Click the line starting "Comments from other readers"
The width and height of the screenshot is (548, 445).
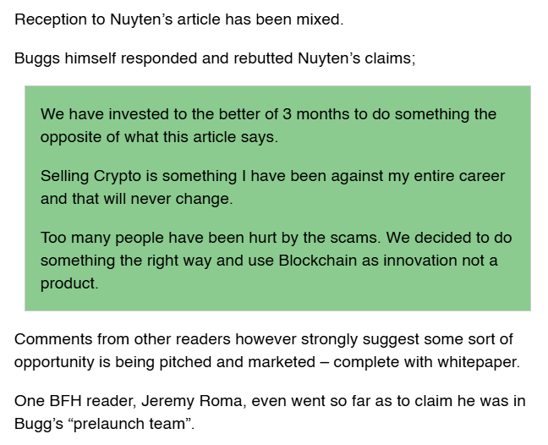point(264,339)
